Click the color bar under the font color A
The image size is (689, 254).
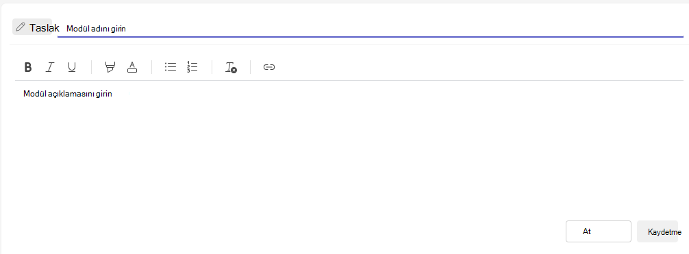[x=131, y=71]
